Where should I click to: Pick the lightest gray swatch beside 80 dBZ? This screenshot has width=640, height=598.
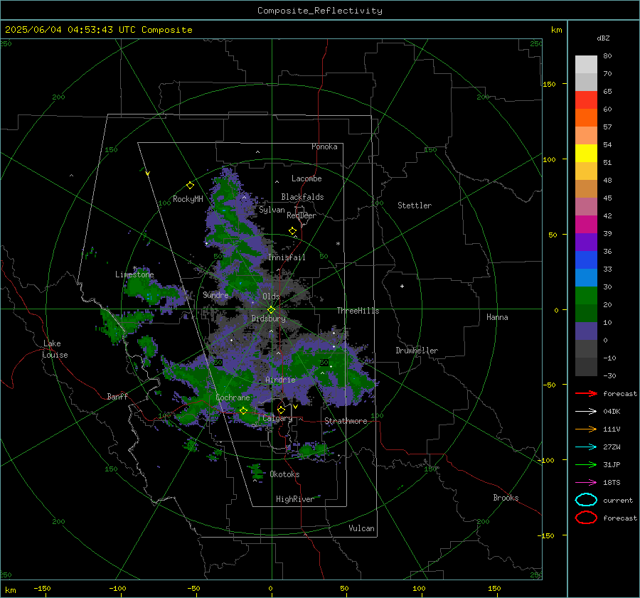pos(586,65)
